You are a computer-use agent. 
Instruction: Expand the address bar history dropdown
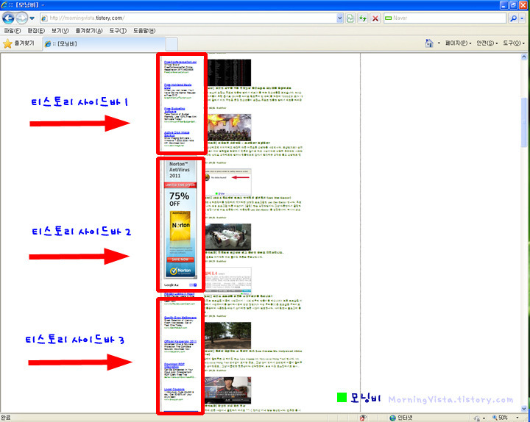340,18
